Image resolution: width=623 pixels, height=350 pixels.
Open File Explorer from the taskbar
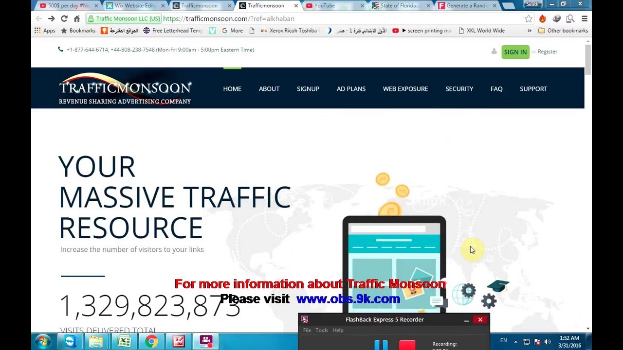[96, 342]
